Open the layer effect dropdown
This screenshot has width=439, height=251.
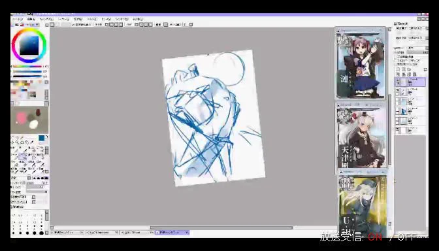tap(419, 38)
